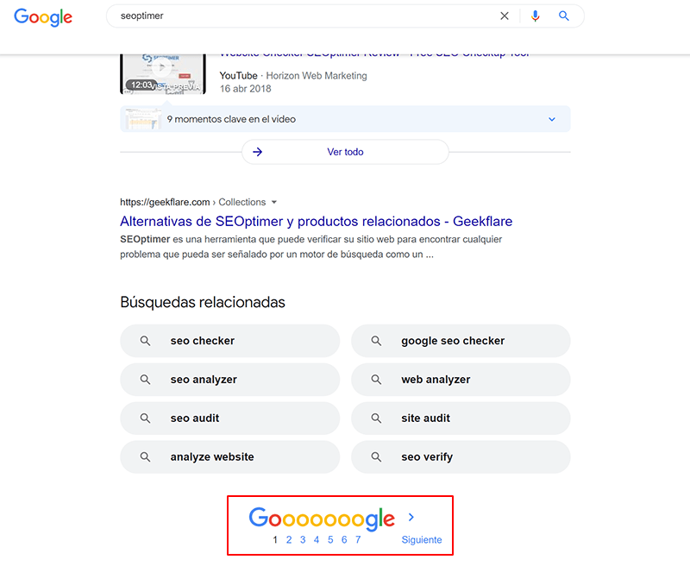Click the search icon beside 'google seo checker'
690x566 pixels.
(376, 341)
